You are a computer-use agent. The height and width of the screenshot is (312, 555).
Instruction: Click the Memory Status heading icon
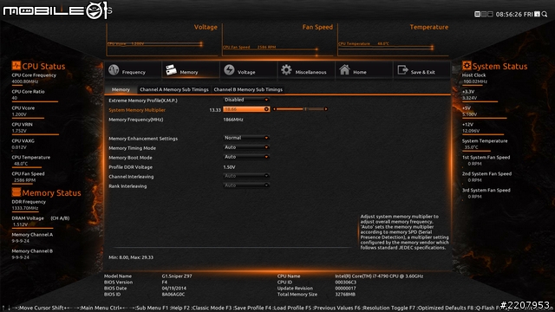point(16,192)
